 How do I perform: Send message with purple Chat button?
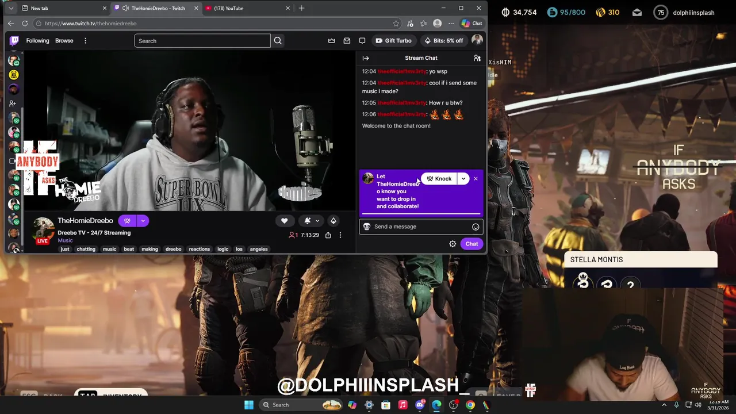tap(471, 244)
